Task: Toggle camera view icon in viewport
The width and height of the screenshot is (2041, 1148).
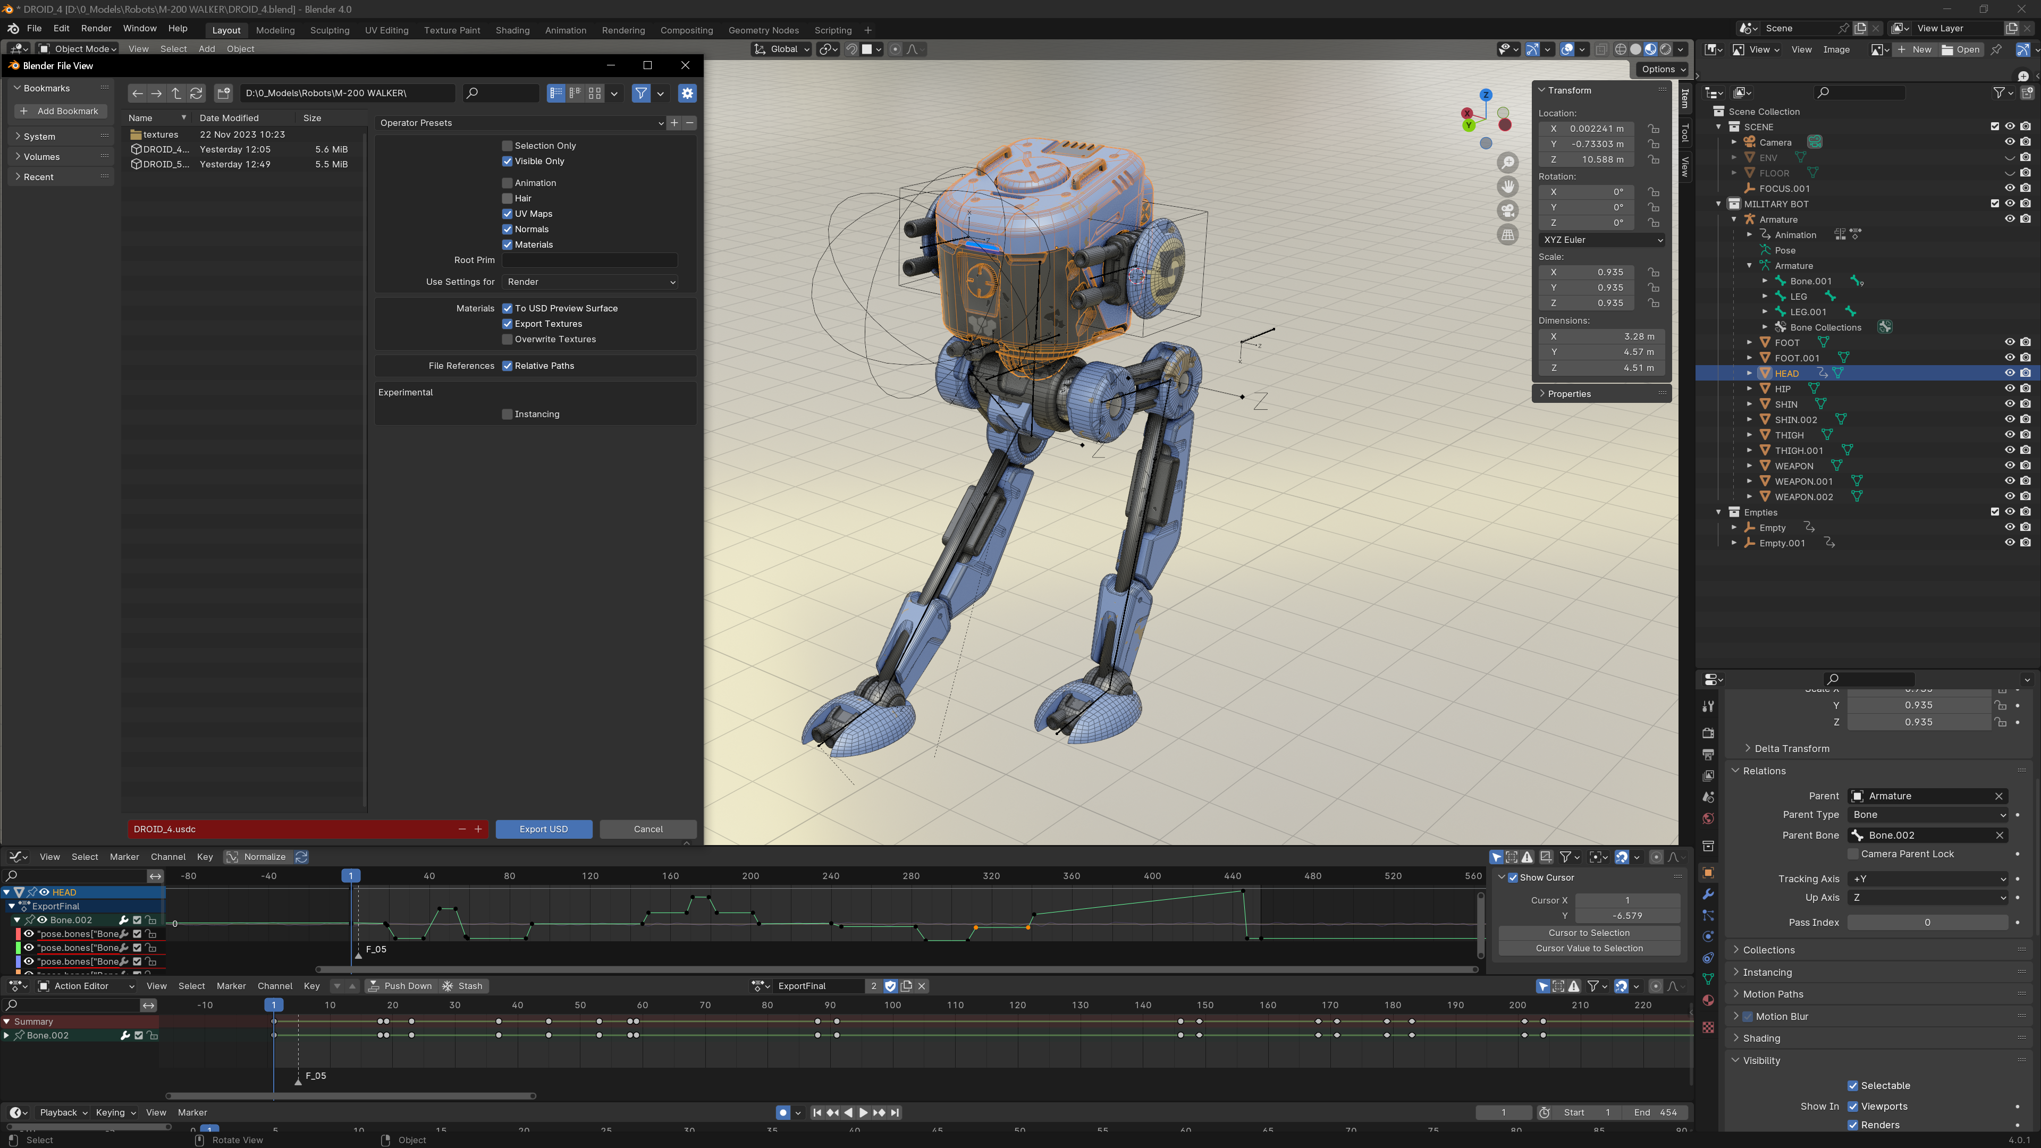Action: coord(1508,211)
